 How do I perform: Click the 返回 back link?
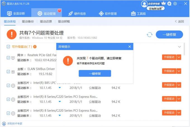179,21
